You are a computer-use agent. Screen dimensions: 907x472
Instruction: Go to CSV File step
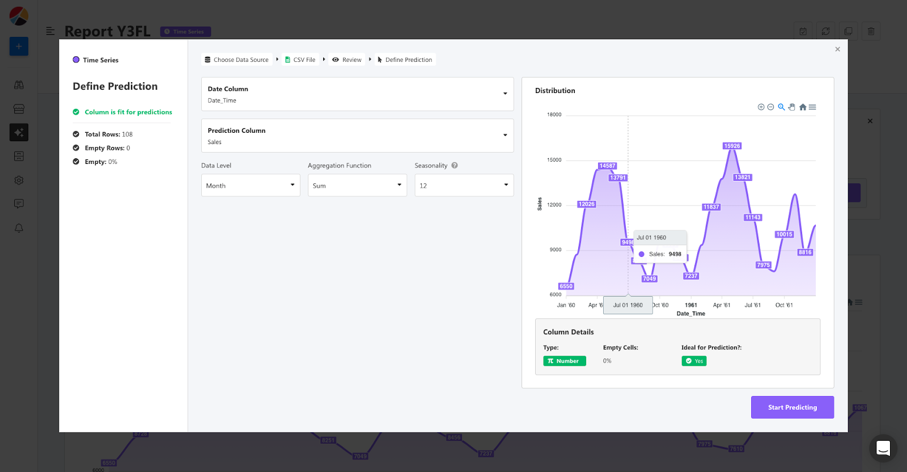pos(300,60)
